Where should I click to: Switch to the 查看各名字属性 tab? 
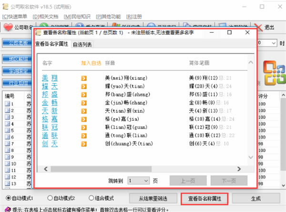(51, 44)
